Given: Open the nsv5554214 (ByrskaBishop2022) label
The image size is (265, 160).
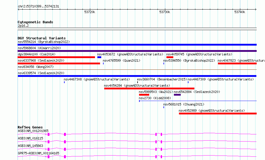Looking at the screenshot, I should point(44,42).
